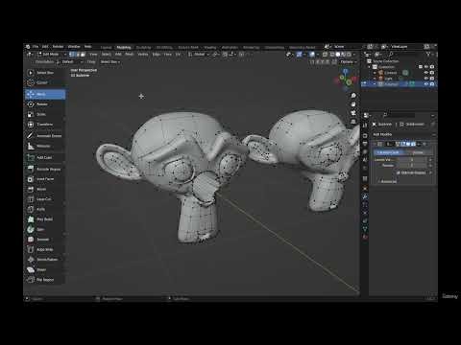
Task: Open the Edit menu
Action: [45, 47]
